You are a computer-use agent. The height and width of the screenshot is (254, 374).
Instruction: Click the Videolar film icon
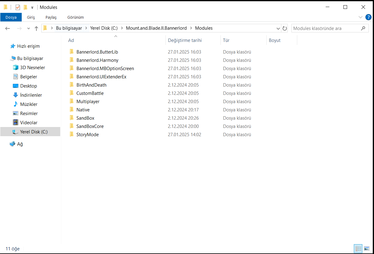[x=16, y=122]
